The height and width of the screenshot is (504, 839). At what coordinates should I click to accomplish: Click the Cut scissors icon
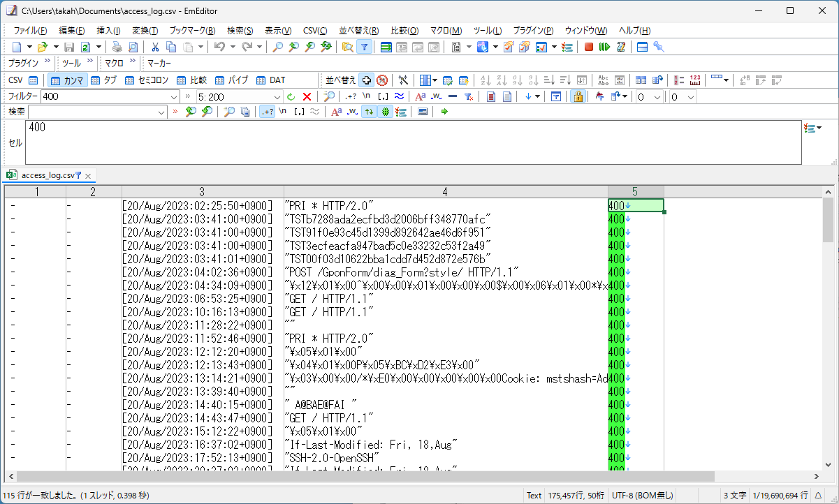[x=155, y=47]
